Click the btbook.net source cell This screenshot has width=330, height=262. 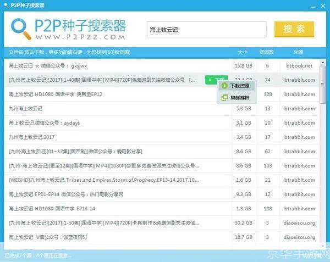click(299, 66)
